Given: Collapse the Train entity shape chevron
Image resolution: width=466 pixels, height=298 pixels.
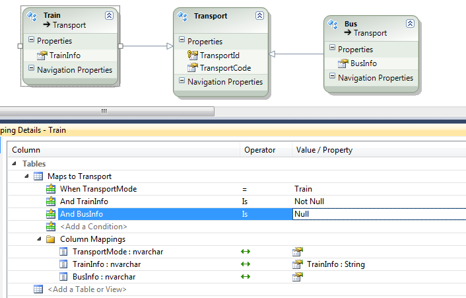Looking at the screenshot, I should coord(109,15).
